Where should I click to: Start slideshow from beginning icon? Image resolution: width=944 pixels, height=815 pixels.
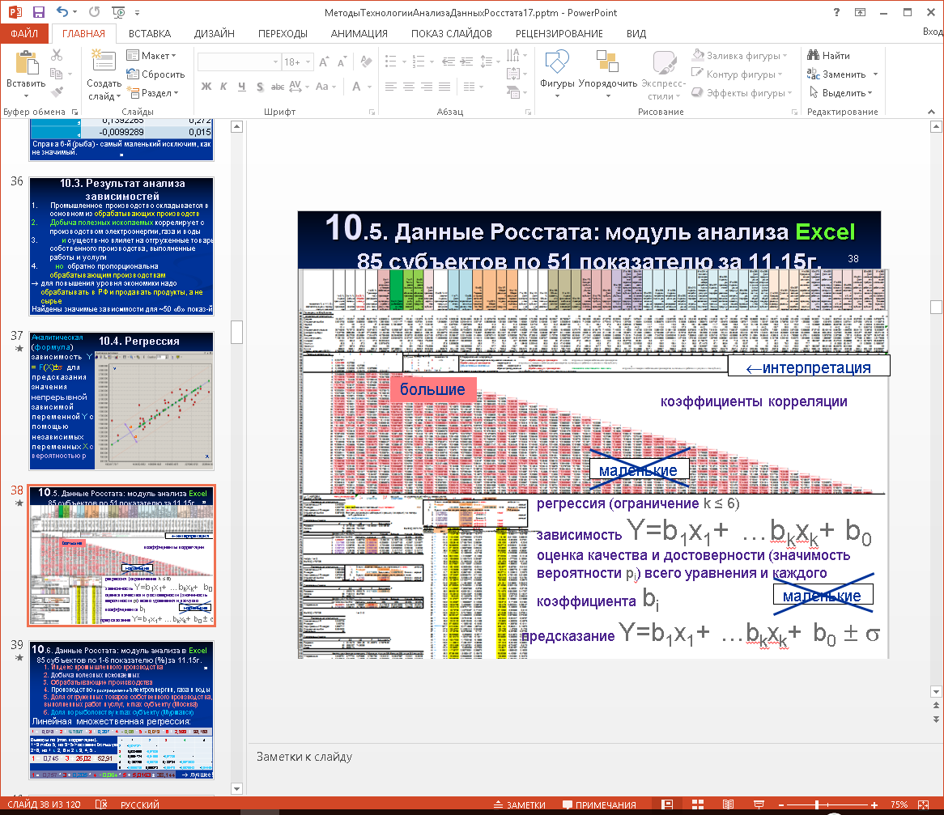click(118, 12)
